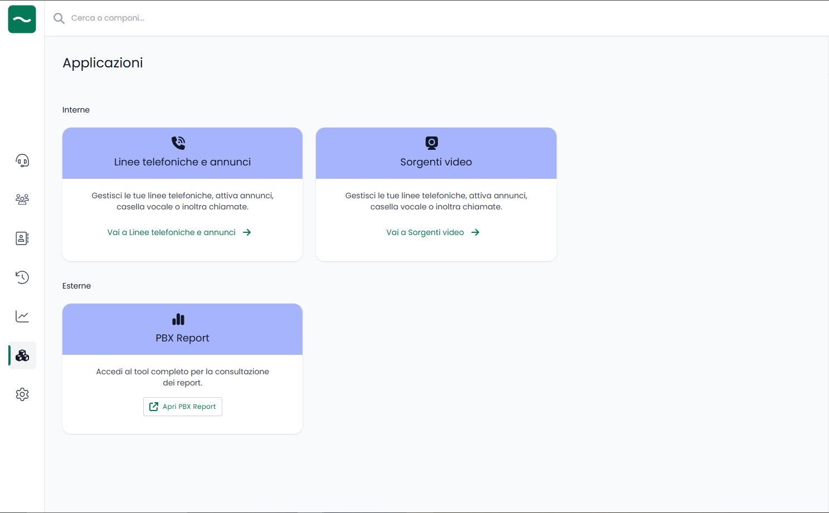
Task: Open the call history clock icon
Action: (x=22, y=277)
